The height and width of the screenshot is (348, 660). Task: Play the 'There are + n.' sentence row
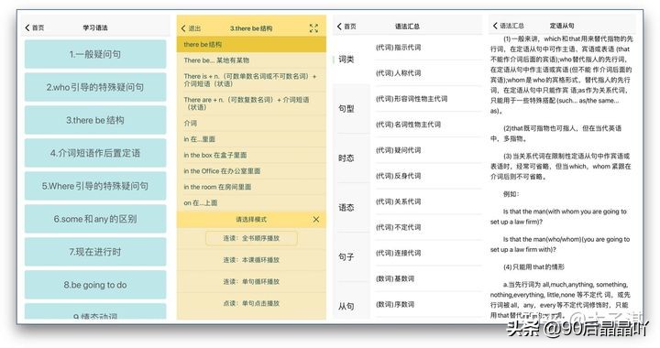tap(251, 103)
